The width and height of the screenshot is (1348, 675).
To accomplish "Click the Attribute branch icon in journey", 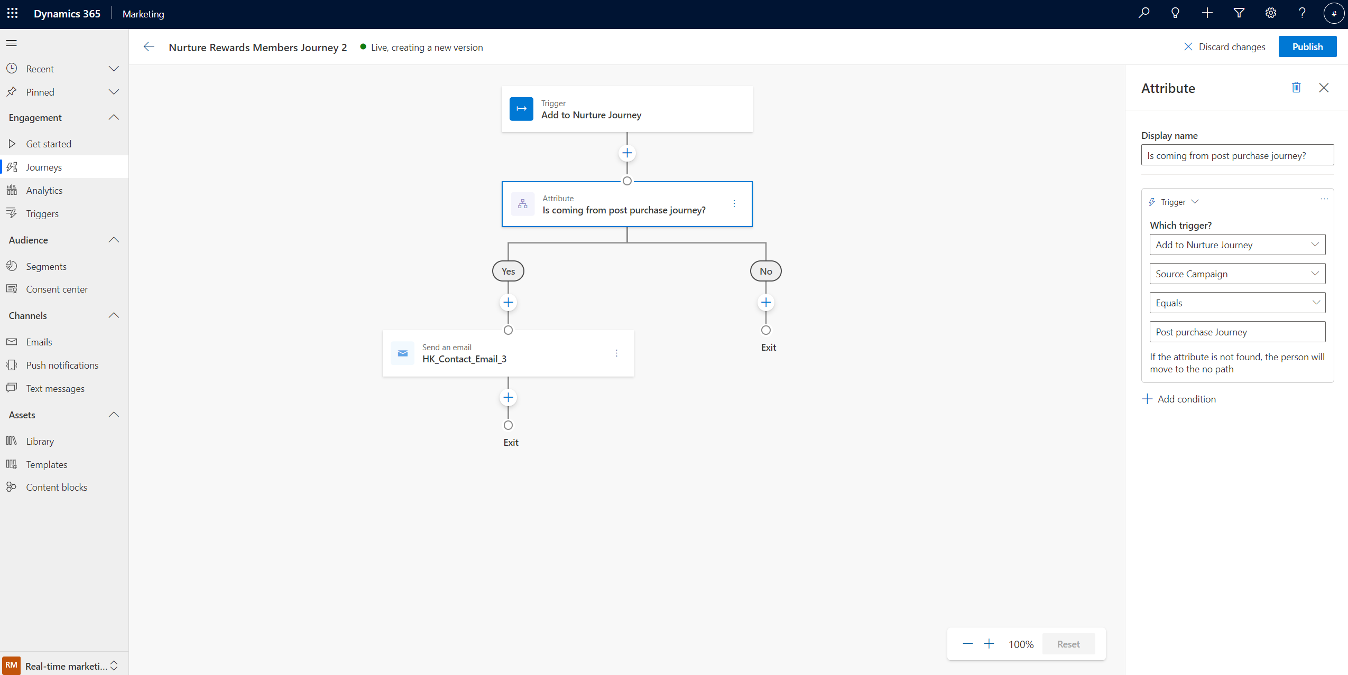I will click(523, 204).
